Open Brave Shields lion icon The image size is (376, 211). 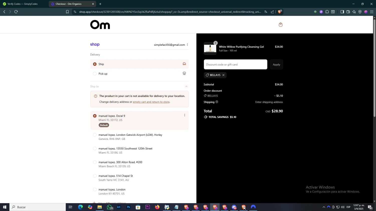[x=280, y=11]
